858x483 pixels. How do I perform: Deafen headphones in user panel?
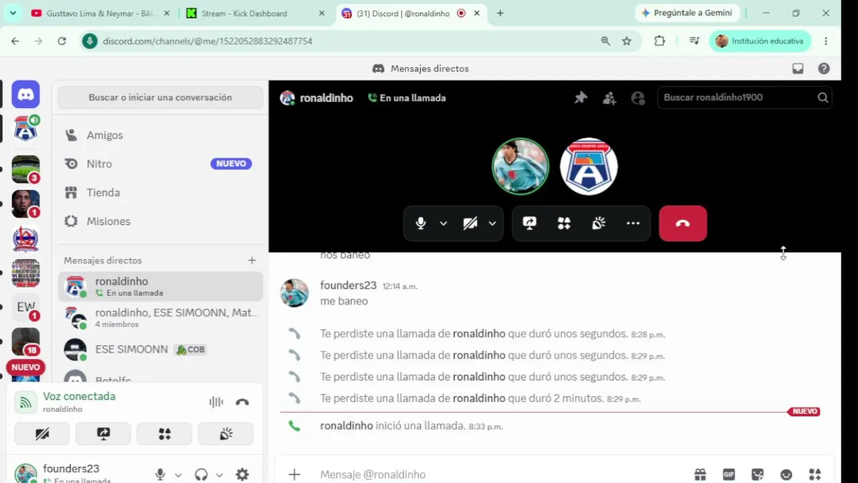(x=201, y=474)
